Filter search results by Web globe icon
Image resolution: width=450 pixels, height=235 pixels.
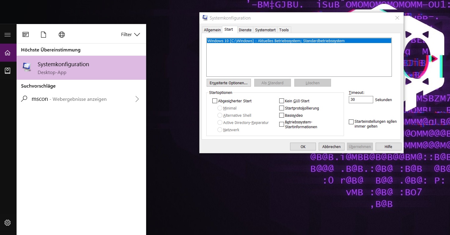[x=62, y=35]
